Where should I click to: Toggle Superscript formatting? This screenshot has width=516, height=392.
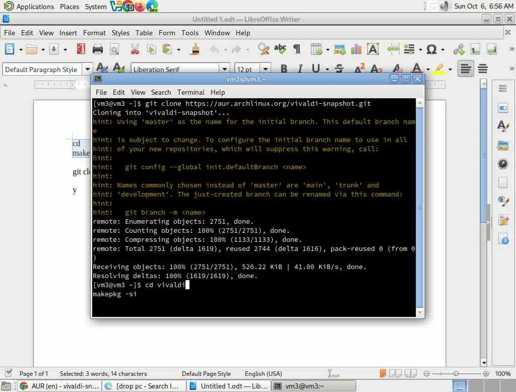[360, 69]
